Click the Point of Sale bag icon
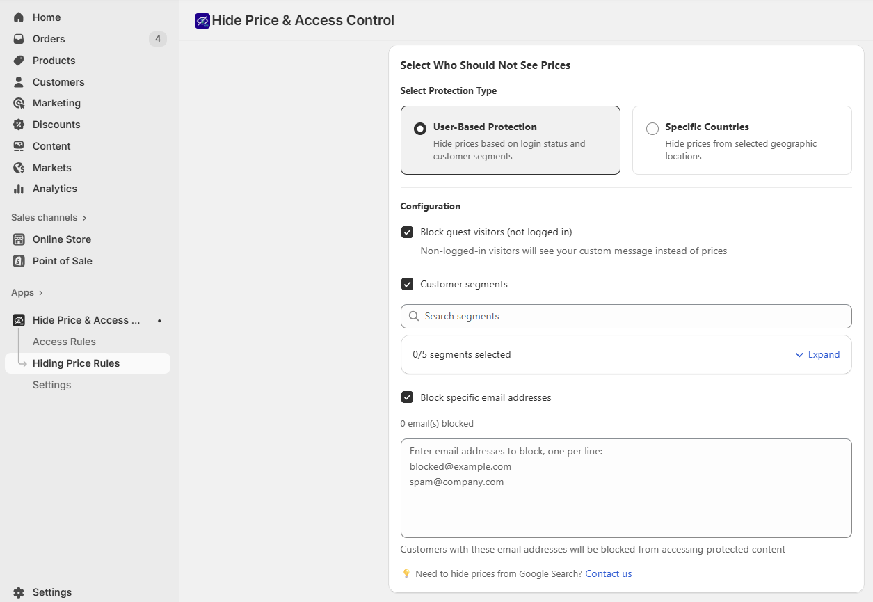873x602 pixels. pyautogui.click(x=19, y=261)
